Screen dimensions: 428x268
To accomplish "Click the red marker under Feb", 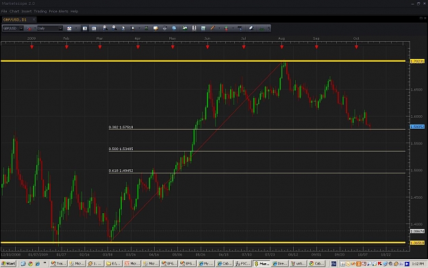I will (x=66, y=47).
